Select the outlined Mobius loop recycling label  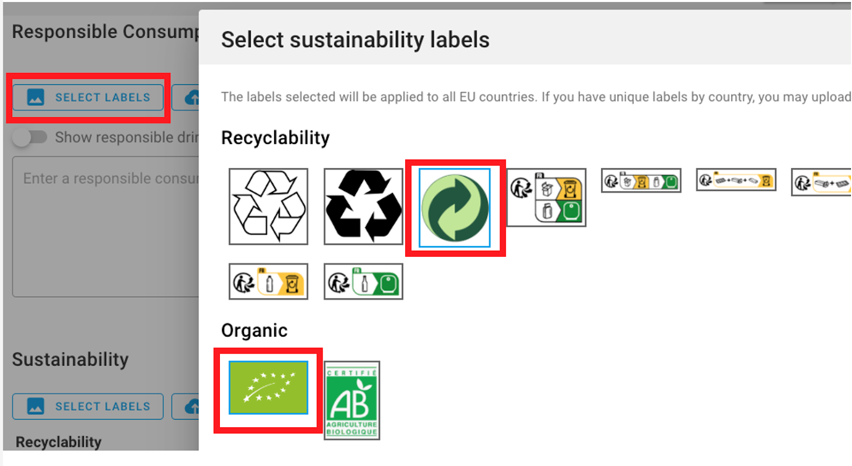[268, 207]
